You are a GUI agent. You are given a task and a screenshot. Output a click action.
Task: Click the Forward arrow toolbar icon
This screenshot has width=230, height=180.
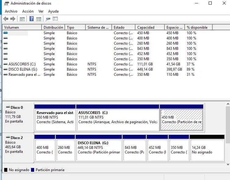pos(13,19)
